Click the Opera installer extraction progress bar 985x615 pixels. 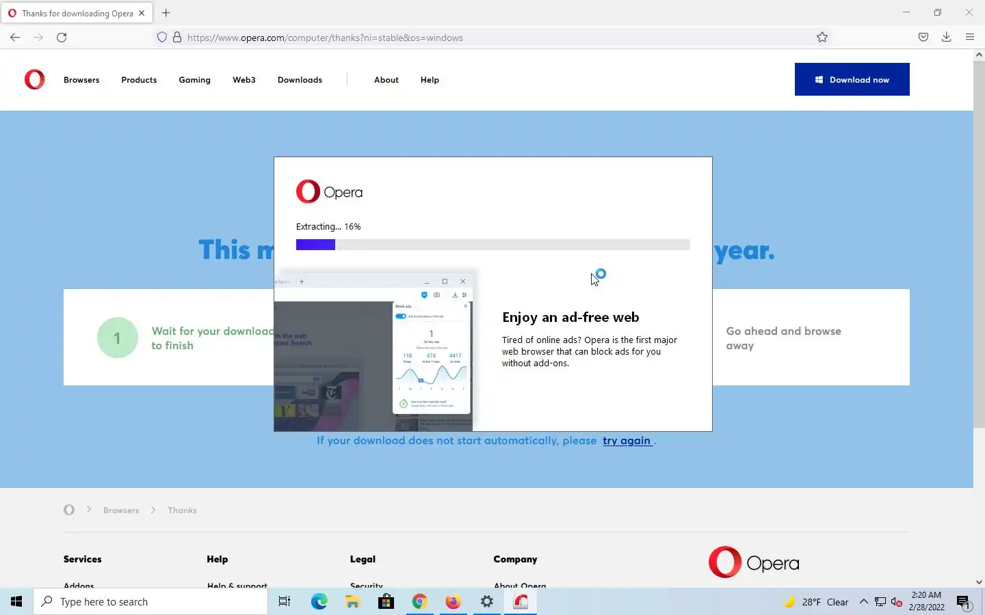(x=492, y=245)
